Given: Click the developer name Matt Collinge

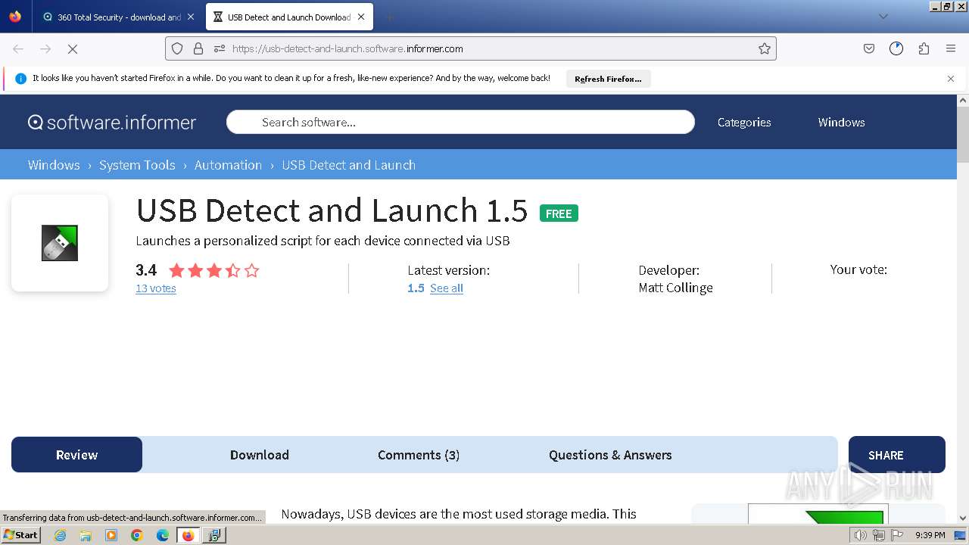Looking at the screenshot, I should pos(675,288).
